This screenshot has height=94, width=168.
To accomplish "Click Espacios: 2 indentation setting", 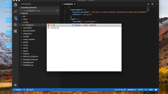I will [x=132, y=90].
